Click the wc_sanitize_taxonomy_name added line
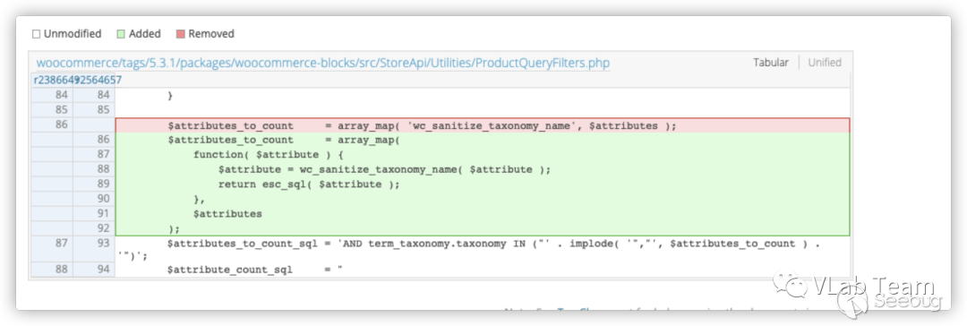Viewport: 967px width, 326px height. click(383, 169)
